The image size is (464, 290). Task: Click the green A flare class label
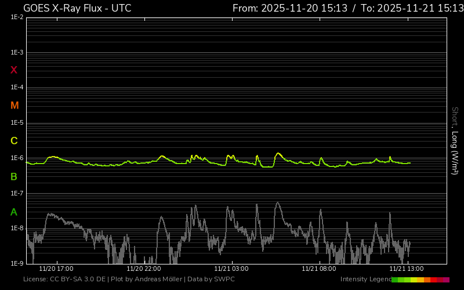pos(14,212)
